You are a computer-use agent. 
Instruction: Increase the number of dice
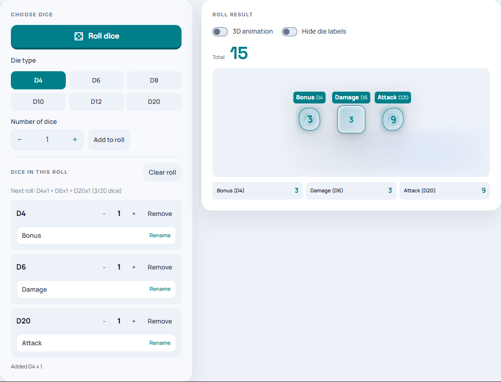[x=75, y=140]
